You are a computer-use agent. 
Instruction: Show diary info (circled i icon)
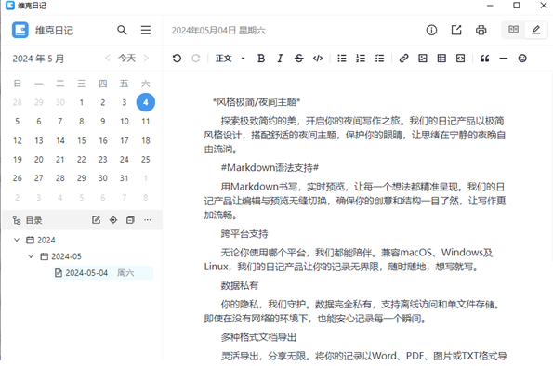click(431, 30)
